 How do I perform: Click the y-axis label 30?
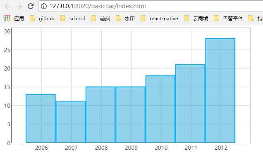pos(7,31)
